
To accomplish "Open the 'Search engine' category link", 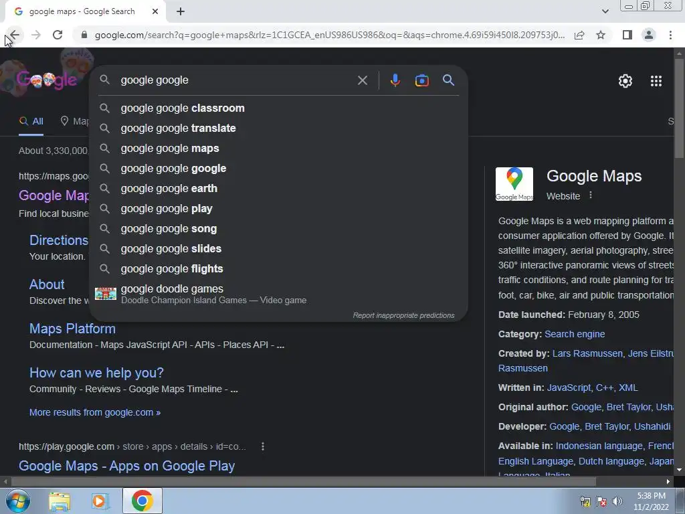I will click(575, 334).
